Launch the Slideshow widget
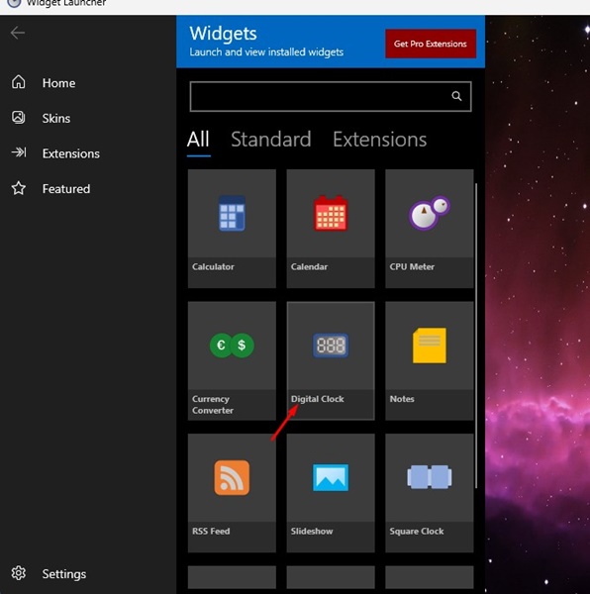590x594 pixels. tap(331, 493)
